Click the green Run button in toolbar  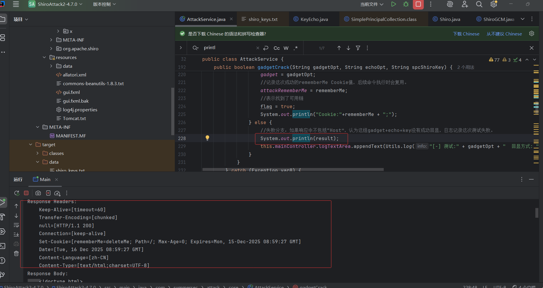click(x=394, y=4)
